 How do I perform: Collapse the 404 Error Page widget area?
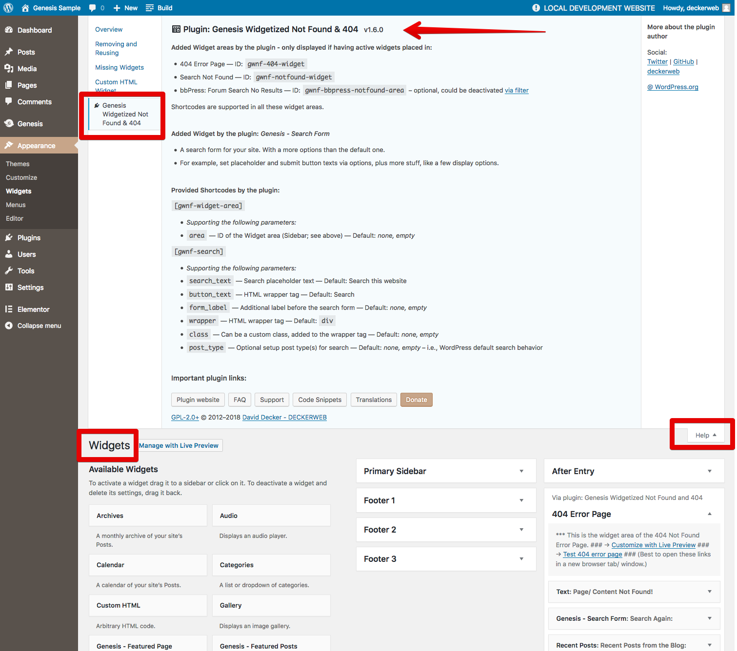pyautogui.click(x=710, y=514)
